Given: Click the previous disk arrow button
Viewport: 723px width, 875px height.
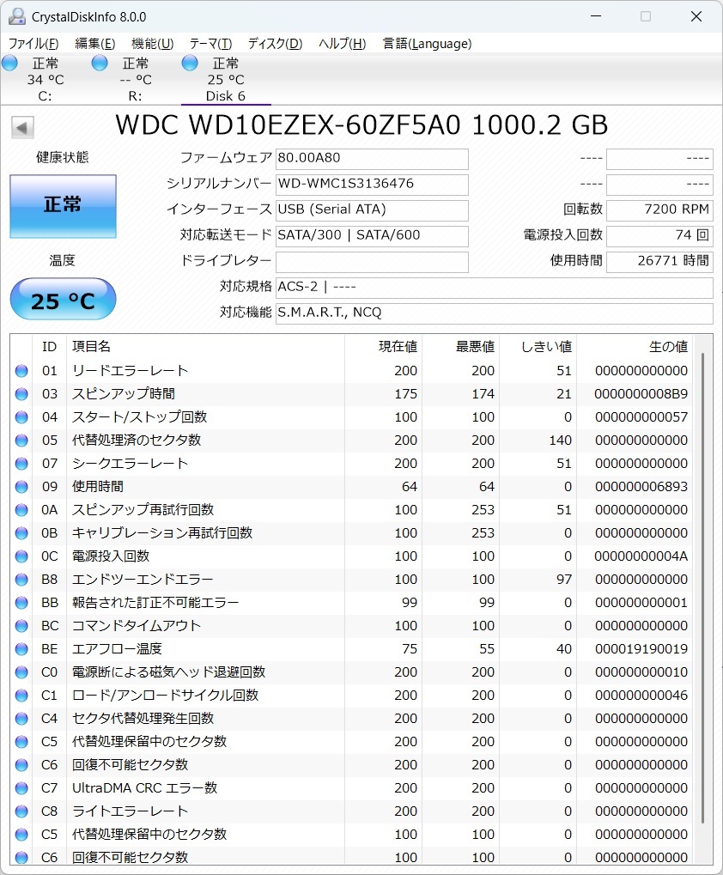Looking at the screenshot, I should 22,128.
